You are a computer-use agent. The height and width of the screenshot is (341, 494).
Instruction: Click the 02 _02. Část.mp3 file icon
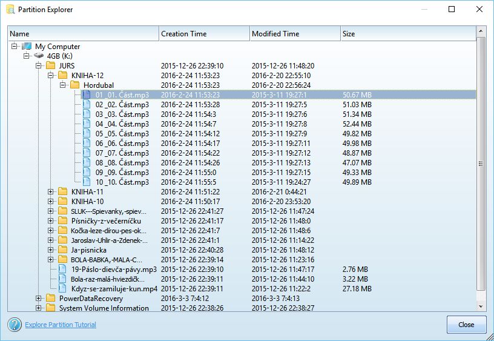pos(87,104)
